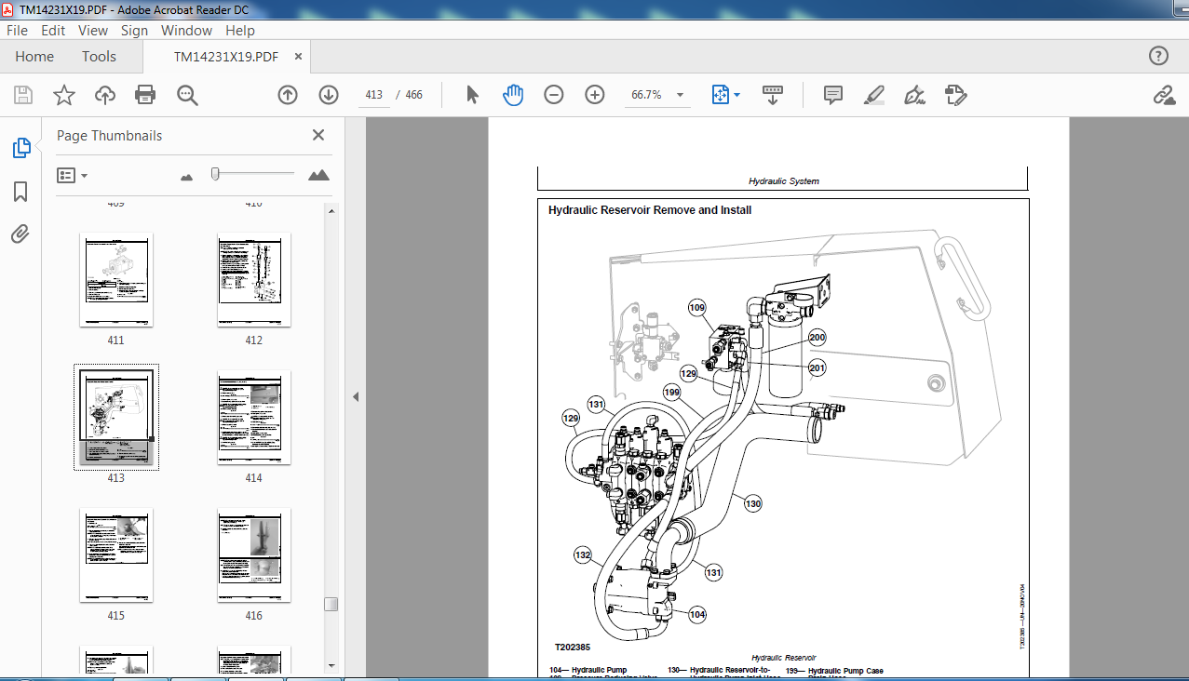Select the page 413 thumbnail
Image resolution: width=1189 pixels, height=681 pixels.
115,417
